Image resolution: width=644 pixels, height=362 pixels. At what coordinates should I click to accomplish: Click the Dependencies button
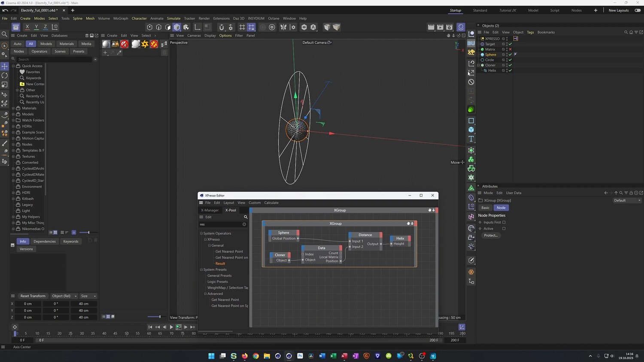point(45,241)
